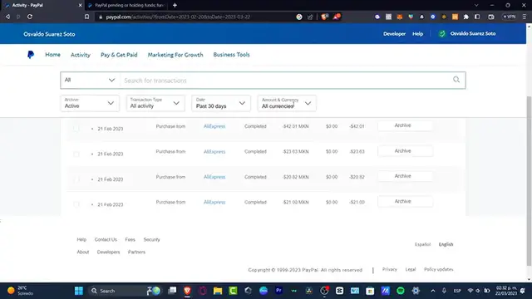
Task: Check the box for the -$23.63 MXN transaction
Action: (x=76, y=154)
